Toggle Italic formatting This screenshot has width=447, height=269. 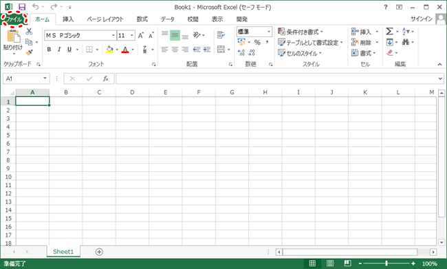click(x=59, y=50)
